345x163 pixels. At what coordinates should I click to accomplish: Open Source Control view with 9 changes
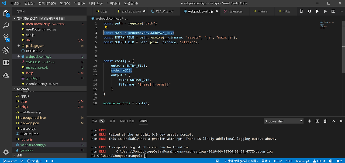6,38
